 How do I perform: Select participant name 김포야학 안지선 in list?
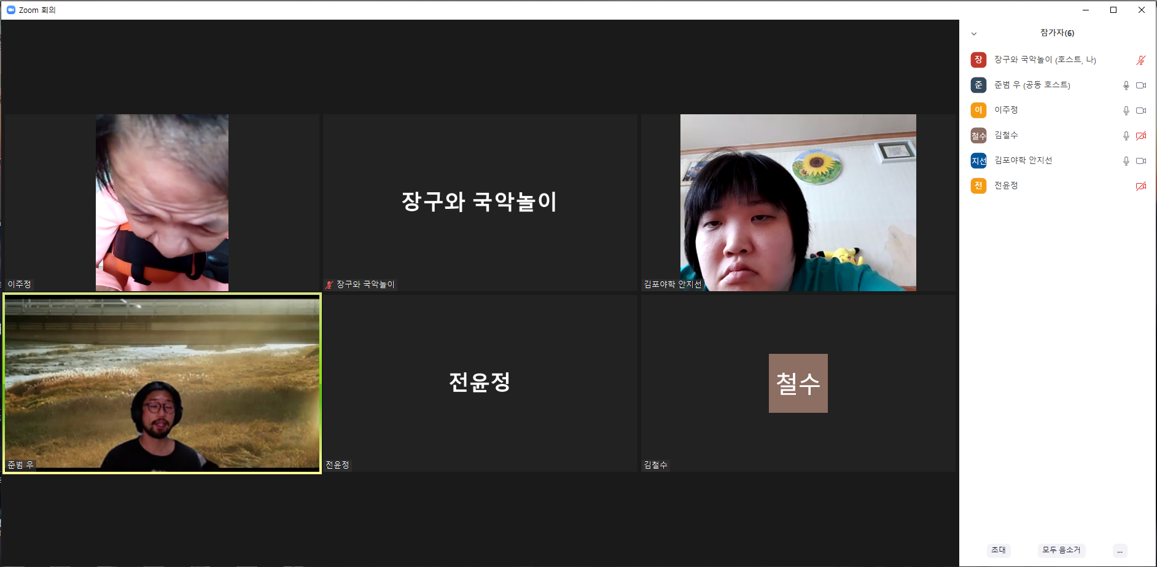1023,160
